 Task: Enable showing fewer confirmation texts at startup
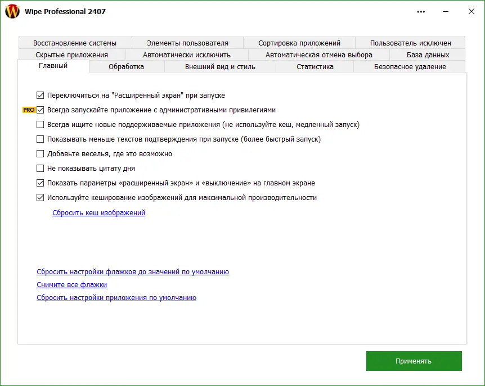(x=40, y=139)
